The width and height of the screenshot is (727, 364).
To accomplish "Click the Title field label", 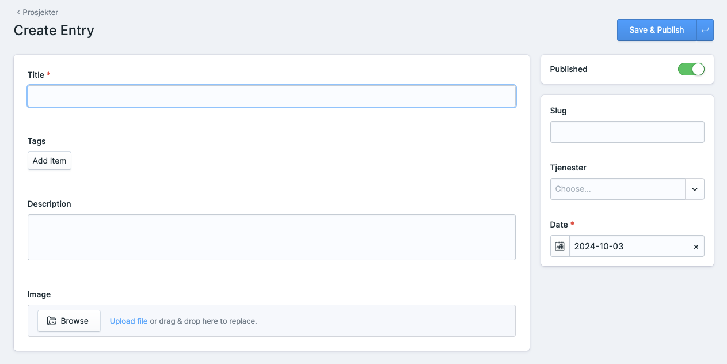I will (x=36, y=75).
